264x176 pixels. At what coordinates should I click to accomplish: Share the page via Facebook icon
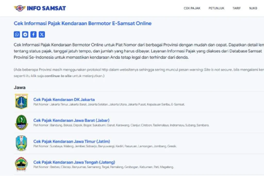(x=34, y=35)
